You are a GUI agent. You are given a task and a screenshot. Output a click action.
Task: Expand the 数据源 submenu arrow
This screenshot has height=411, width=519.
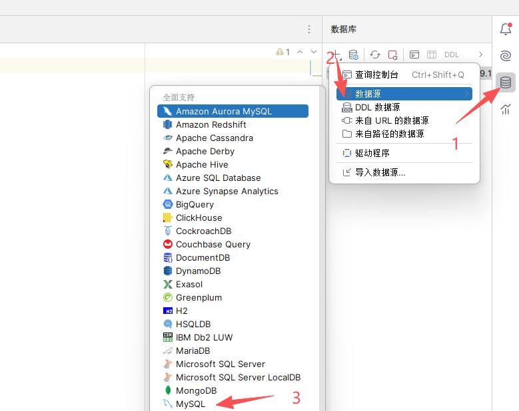467,94
